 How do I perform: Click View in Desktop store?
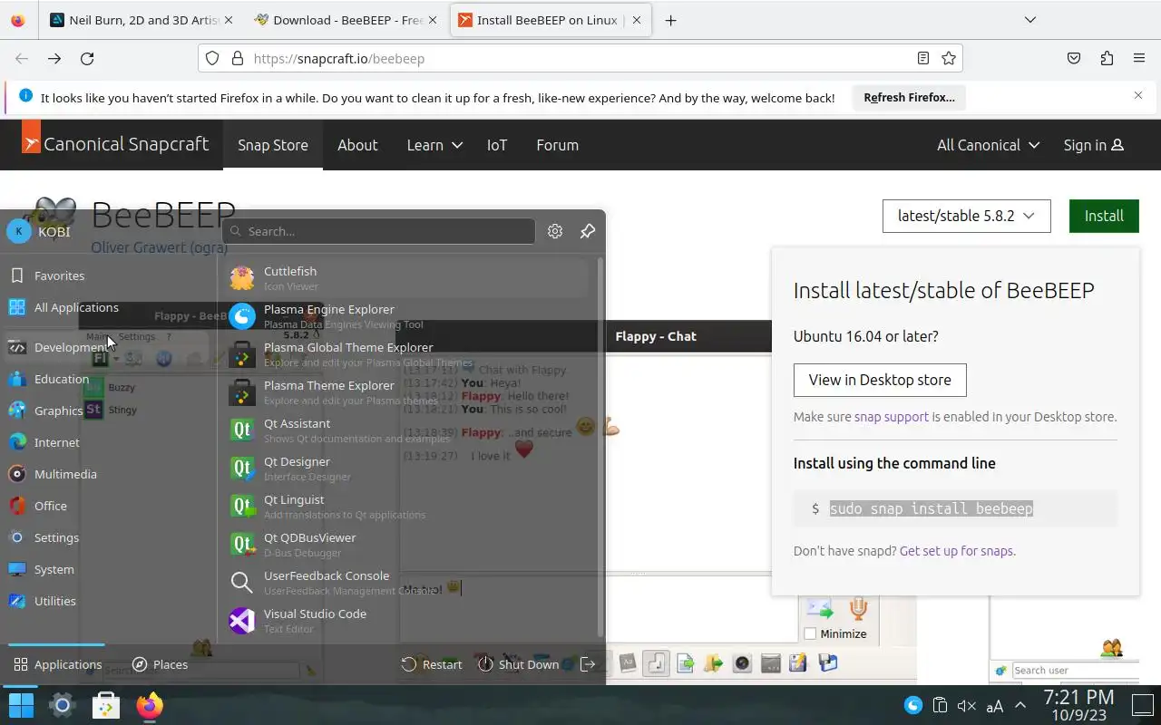(880, 380)
